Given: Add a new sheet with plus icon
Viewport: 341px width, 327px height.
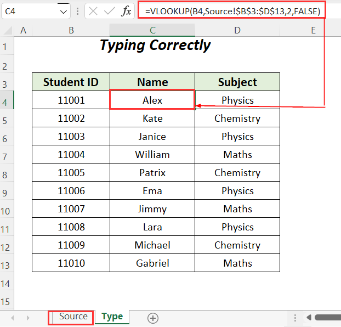Looking at the screenshot, I should (x=153, y=318).
